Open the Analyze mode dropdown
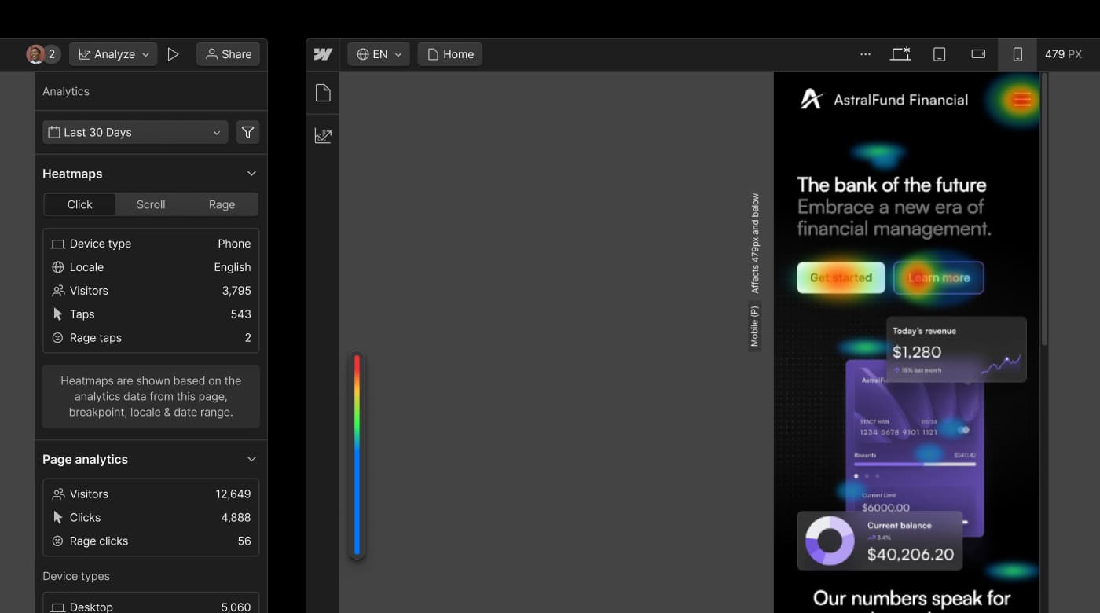The image size is (1100, 613). click(113, 54)
